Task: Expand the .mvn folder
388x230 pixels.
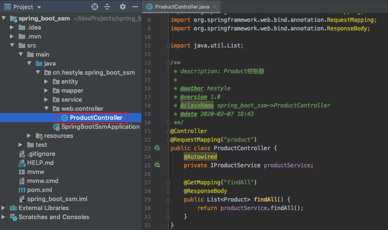Action: pos(11,36)
